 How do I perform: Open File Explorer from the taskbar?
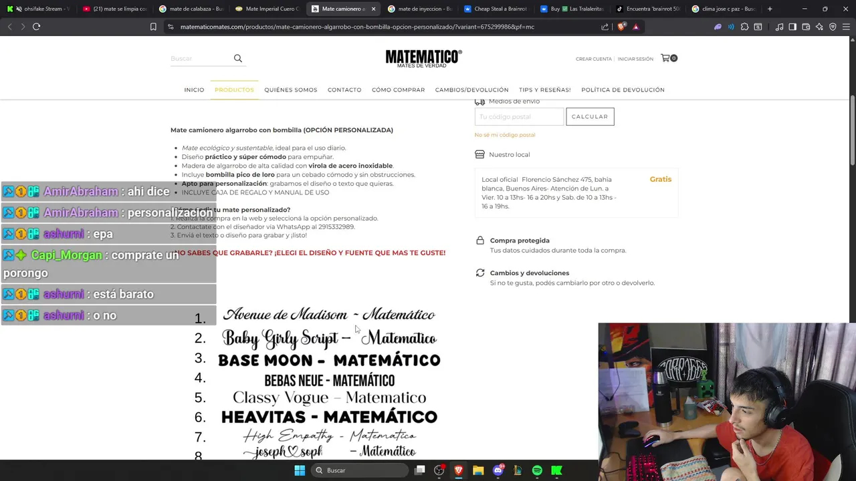(x=478, y=470)
